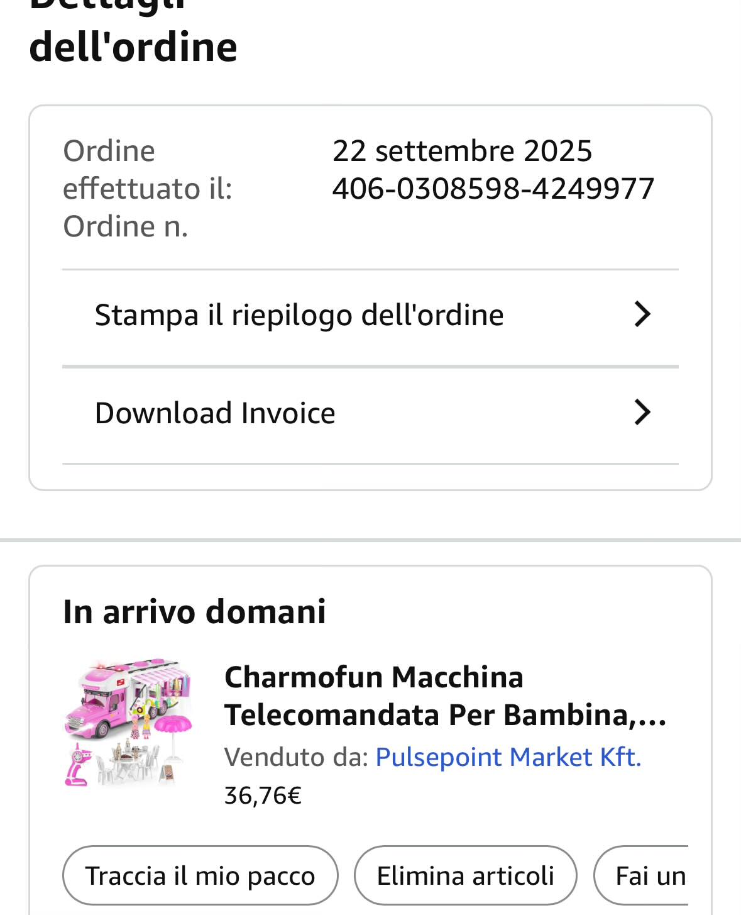
Task: Tap the In arrivo domani heading
Action: pos(194,611)
